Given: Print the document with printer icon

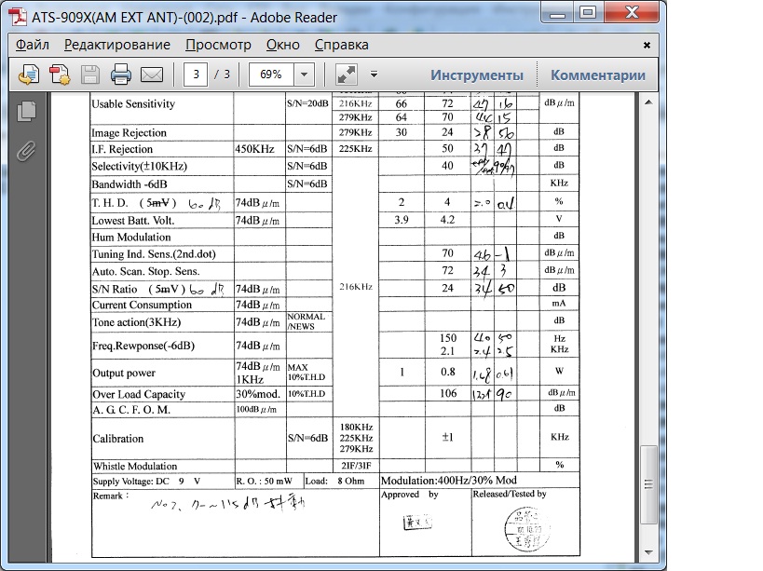Looking at the screenshot, I should point(121,75).
